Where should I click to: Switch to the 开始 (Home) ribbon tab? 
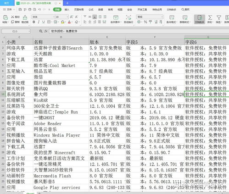click(x=57, y=10)
